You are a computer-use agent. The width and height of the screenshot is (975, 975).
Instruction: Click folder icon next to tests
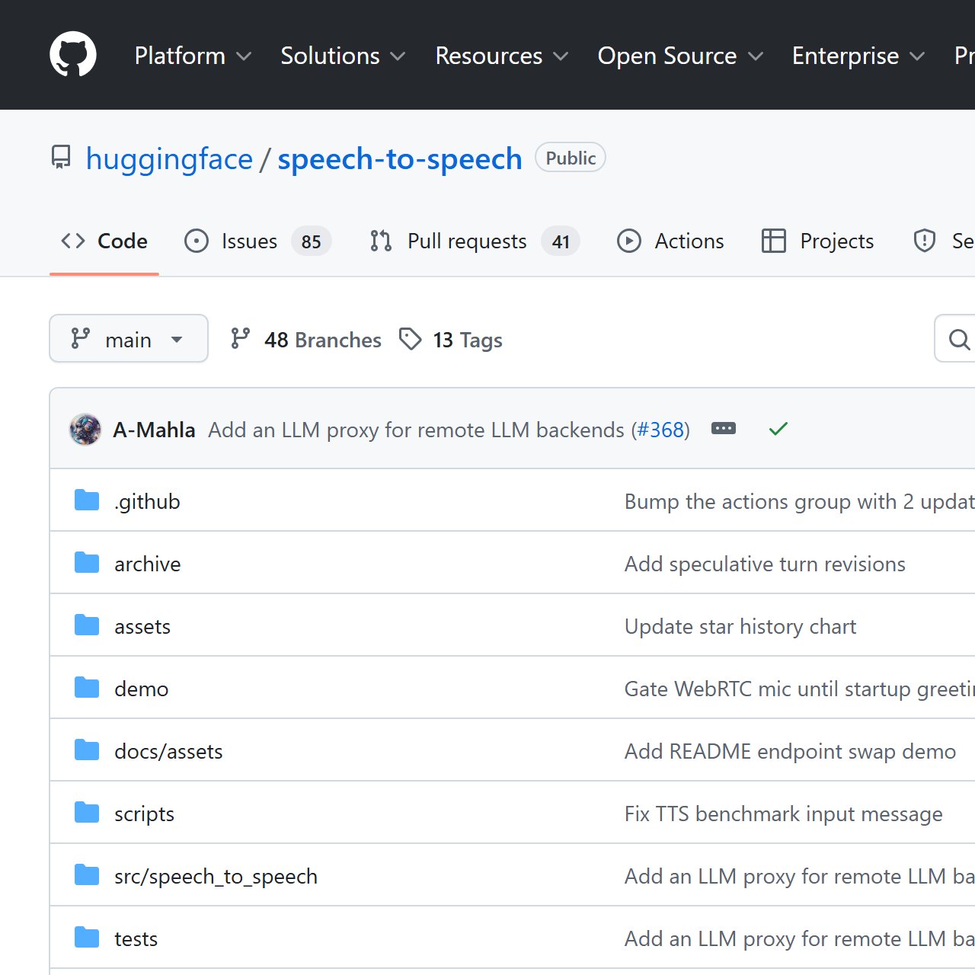pyautogui.click(x=87, y=938)
